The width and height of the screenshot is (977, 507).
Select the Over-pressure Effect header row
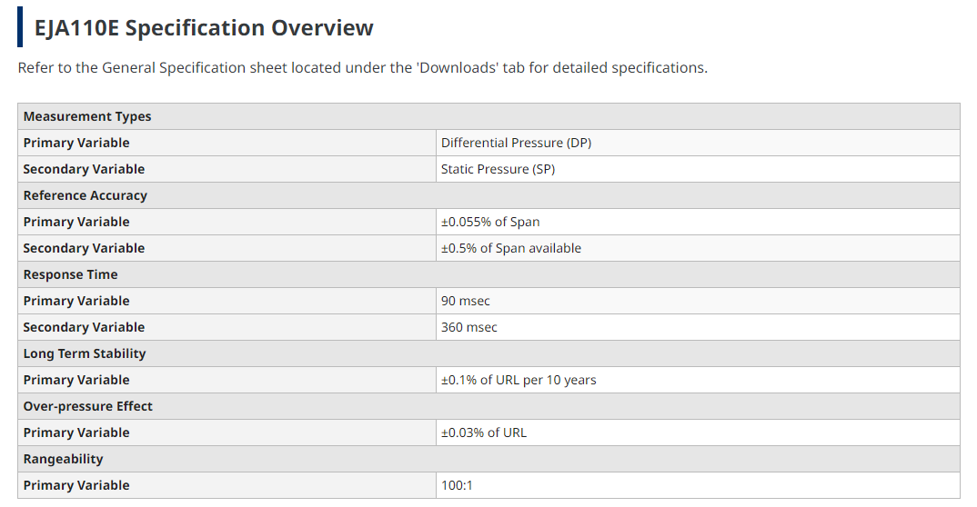(x=488, y=406)
